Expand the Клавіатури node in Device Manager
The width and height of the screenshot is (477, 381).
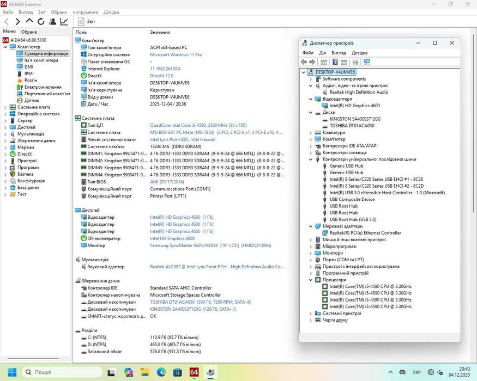311,132
